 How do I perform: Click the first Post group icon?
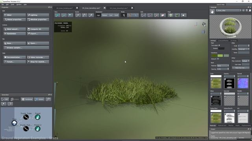tap(170, 15)
